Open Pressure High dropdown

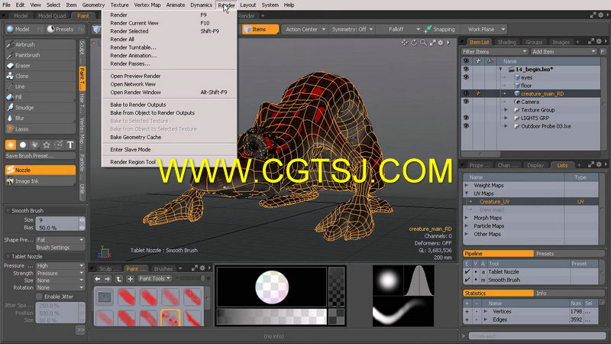60,265
